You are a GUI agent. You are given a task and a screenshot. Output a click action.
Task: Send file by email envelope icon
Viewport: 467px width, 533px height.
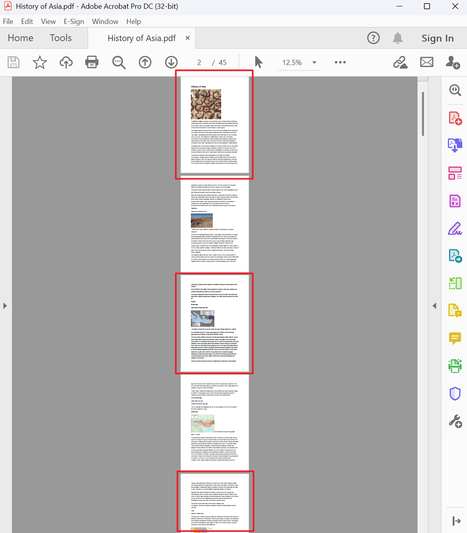coord(427,62)
